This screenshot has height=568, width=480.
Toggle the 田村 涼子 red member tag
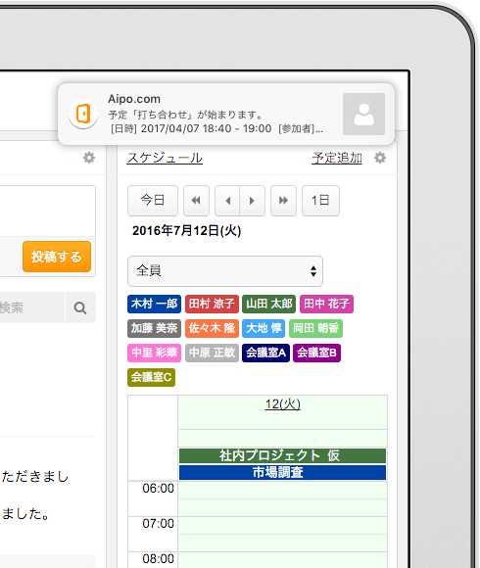[212, 304]
